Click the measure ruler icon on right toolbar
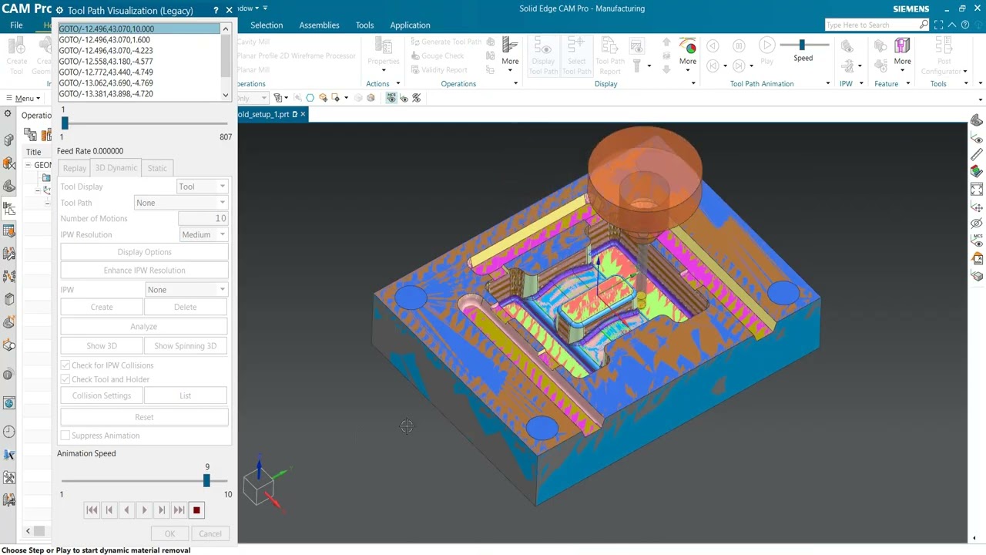Viewport: 986px width, 555px height. (x=977, y=155)
